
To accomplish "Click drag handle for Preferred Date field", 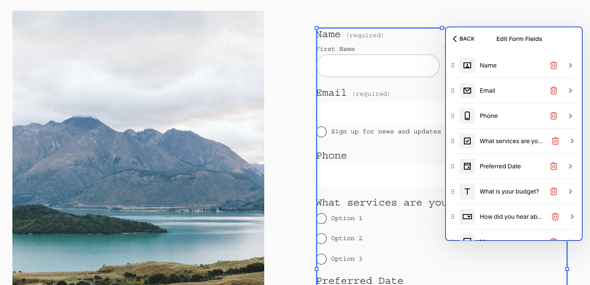I will pyautogui.click(x=453, y=166).
